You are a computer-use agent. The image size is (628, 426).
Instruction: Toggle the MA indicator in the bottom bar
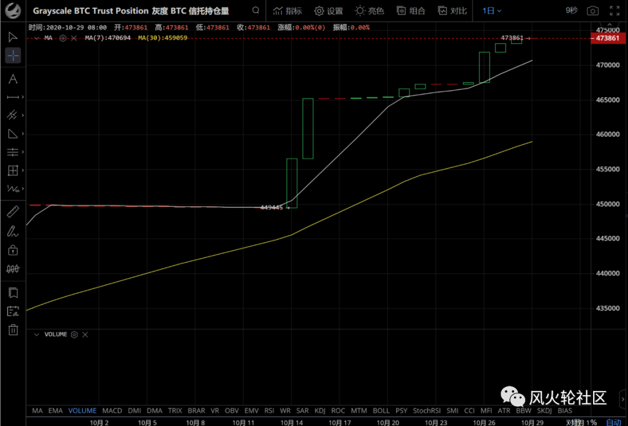pyautogui.click(x=37, y=411)
